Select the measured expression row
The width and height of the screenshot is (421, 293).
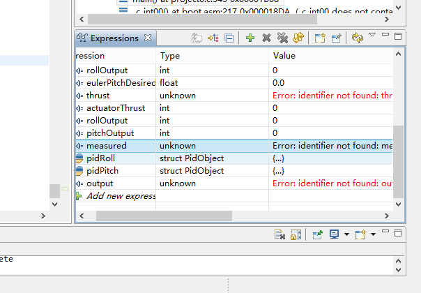234,146
